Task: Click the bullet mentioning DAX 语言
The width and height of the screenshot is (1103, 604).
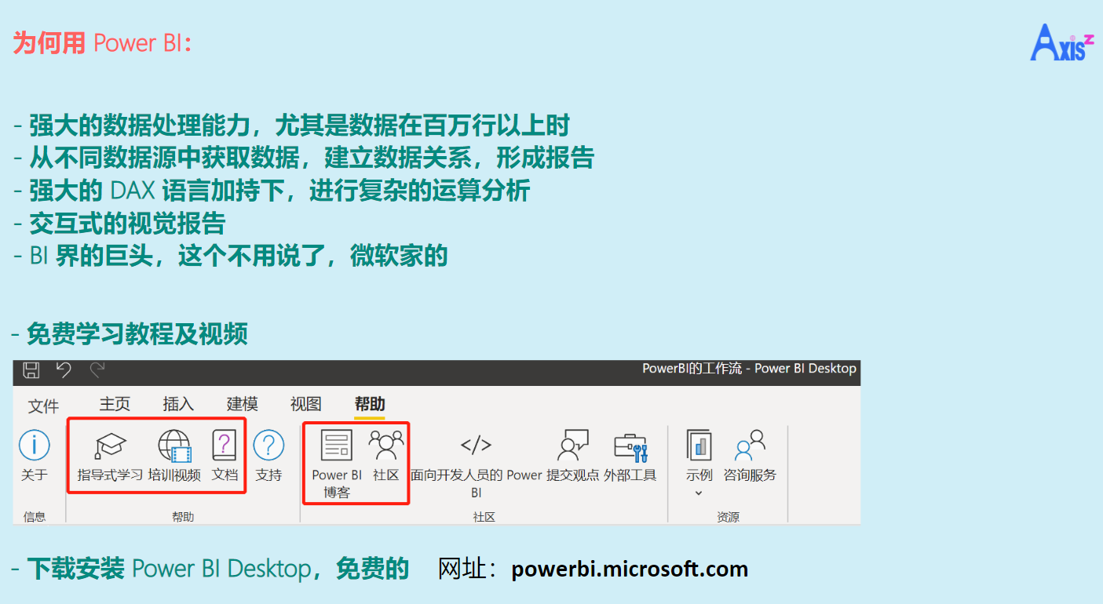Action: point(272,191)
